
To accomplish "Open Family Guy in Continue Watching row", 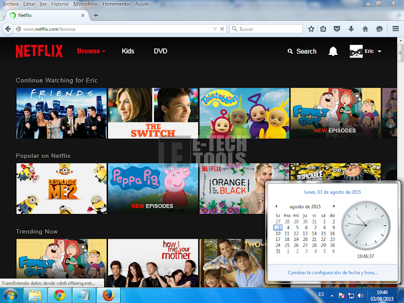I will click(x=336, y=114).
